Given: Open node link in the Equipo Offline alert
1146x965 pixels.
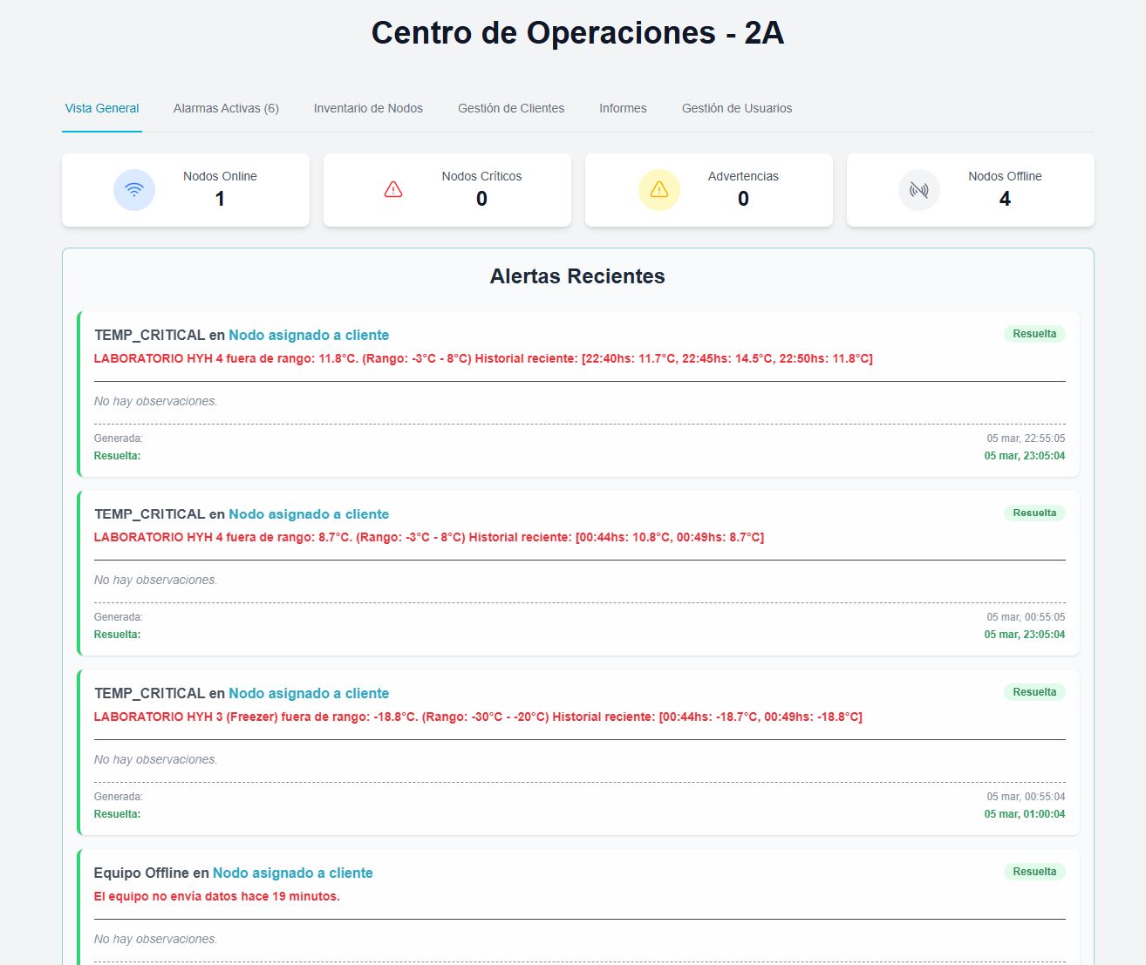Looking at the screenshot, I should [x=293, y=873].
